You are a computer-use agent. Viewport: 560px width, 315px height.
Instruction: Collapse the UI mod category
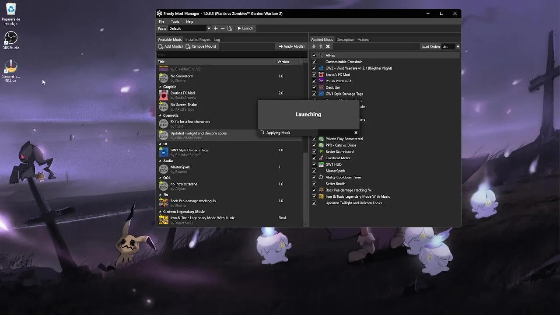point(160,144)
